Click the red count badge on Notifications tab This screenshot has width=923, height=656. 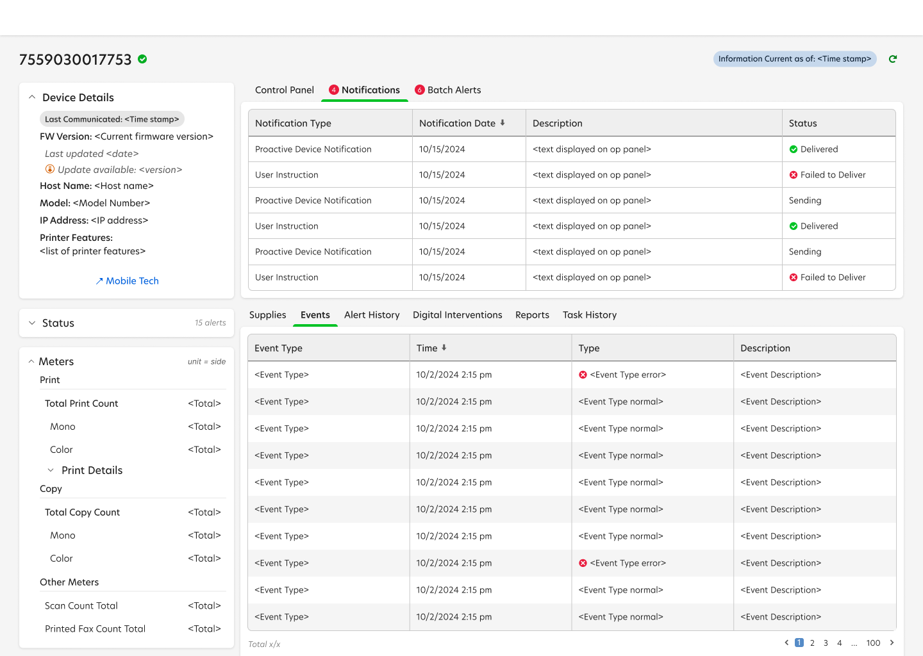(335, 90)
